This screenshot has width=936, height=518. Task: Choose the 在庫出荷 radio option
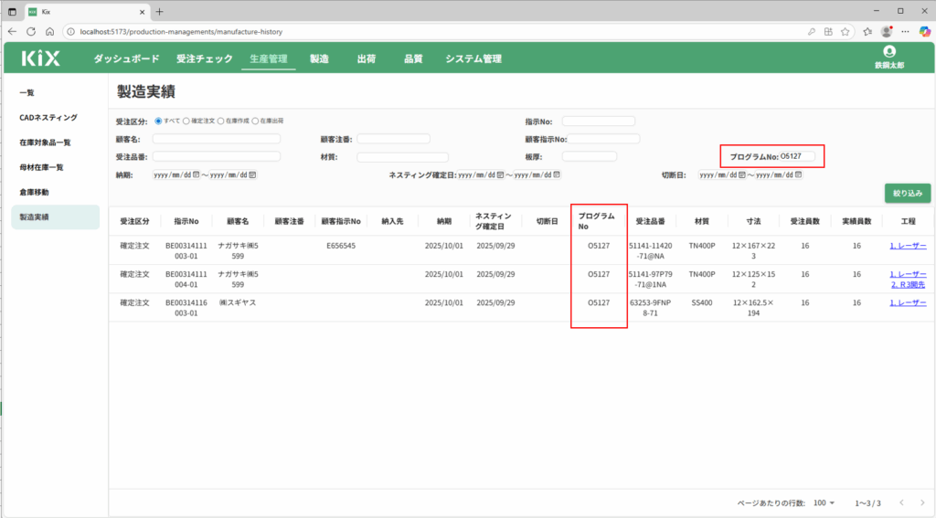tap(255, 121)
